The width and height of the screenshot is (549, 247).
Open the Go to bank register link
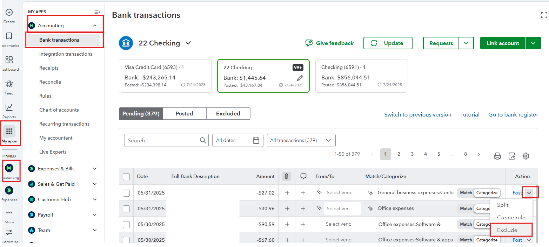(x=513, y=115)
